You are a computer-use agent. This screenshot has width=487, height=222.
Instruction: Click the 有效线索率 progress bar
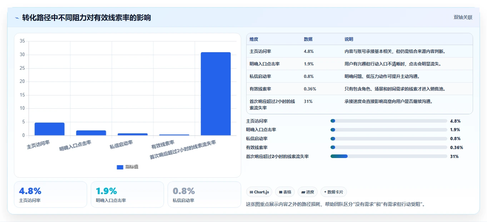(389, 147)
